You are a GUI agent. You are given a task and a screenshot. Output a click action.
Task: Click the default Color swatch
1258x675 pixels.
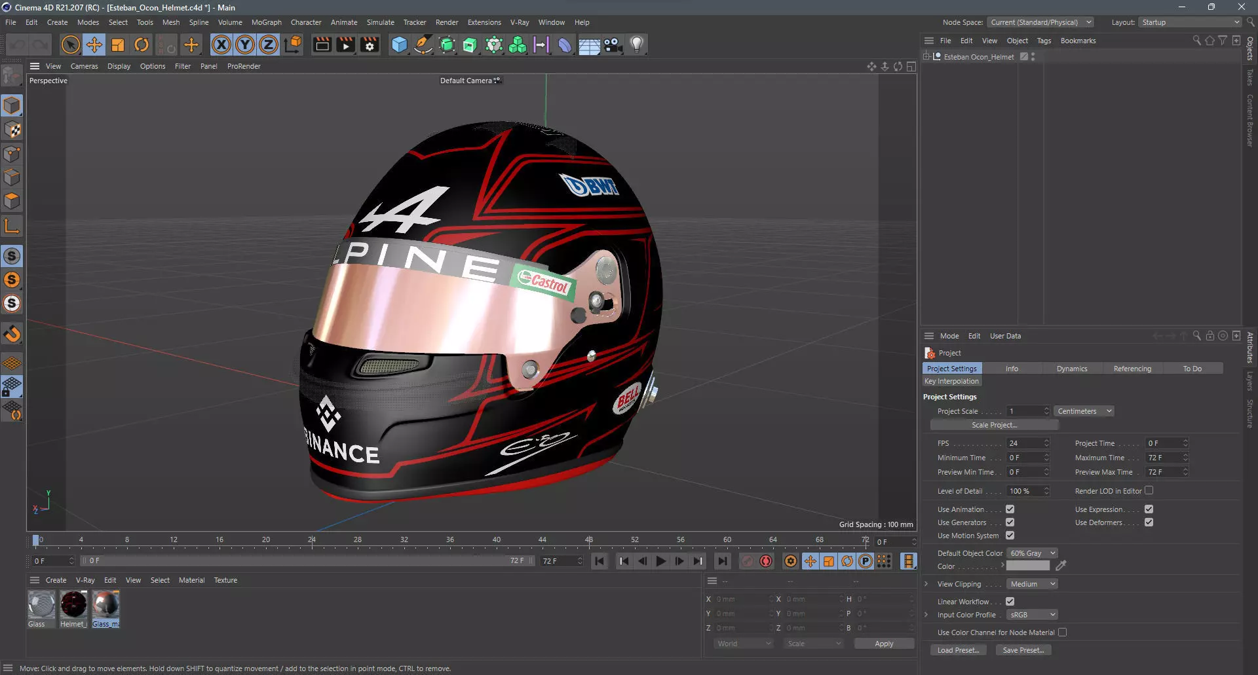1027,566
